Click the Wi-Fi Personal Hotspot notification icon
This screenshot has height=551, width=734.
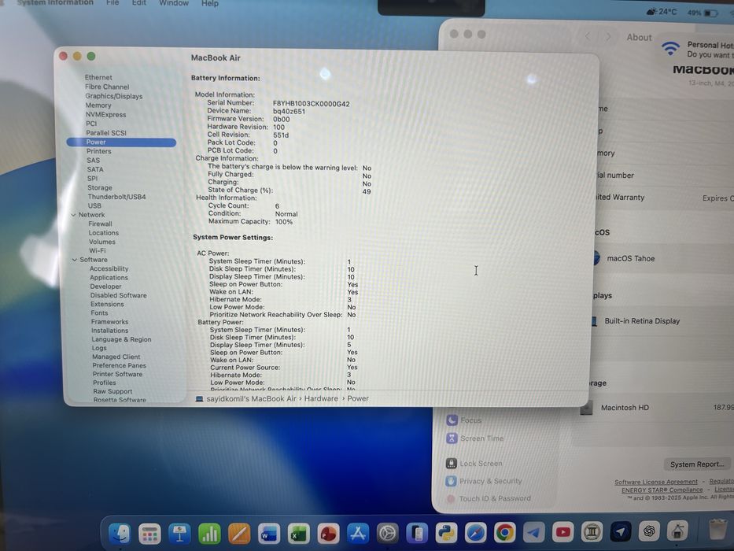click(670, 48)
